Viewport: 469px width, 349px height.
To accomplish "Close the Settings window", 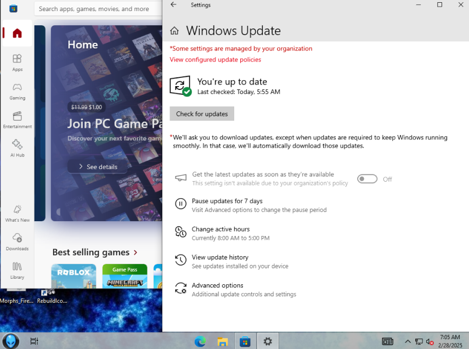I will tap(461, 5).
